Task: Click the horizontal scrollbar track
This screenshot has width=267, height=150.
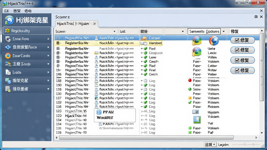Action: (x=146, y=137)
